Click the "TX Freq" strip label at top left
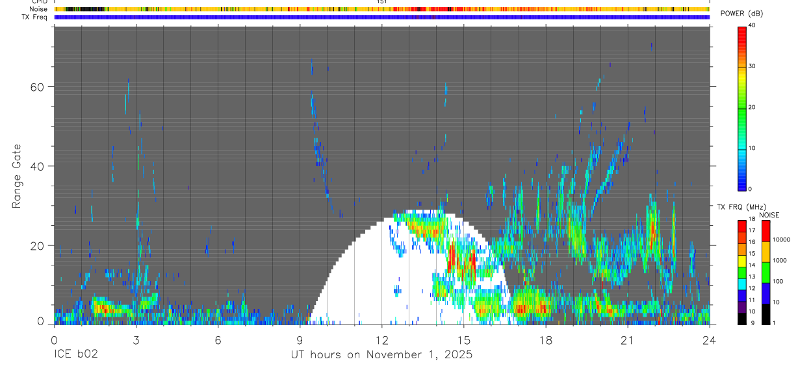The width and height of the screenshot is (798, 368). [34, 17]
